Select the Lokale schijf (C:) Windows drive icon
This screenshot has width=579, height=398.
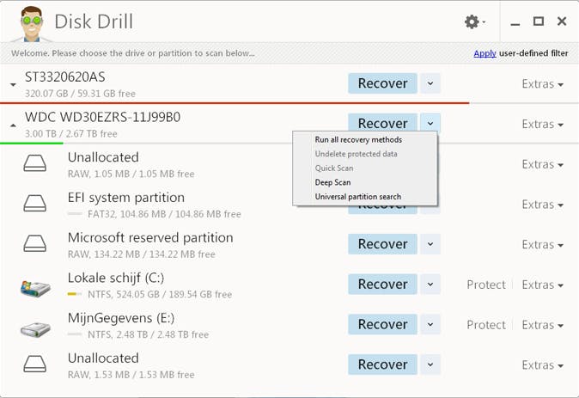click(x=35, y=289)
